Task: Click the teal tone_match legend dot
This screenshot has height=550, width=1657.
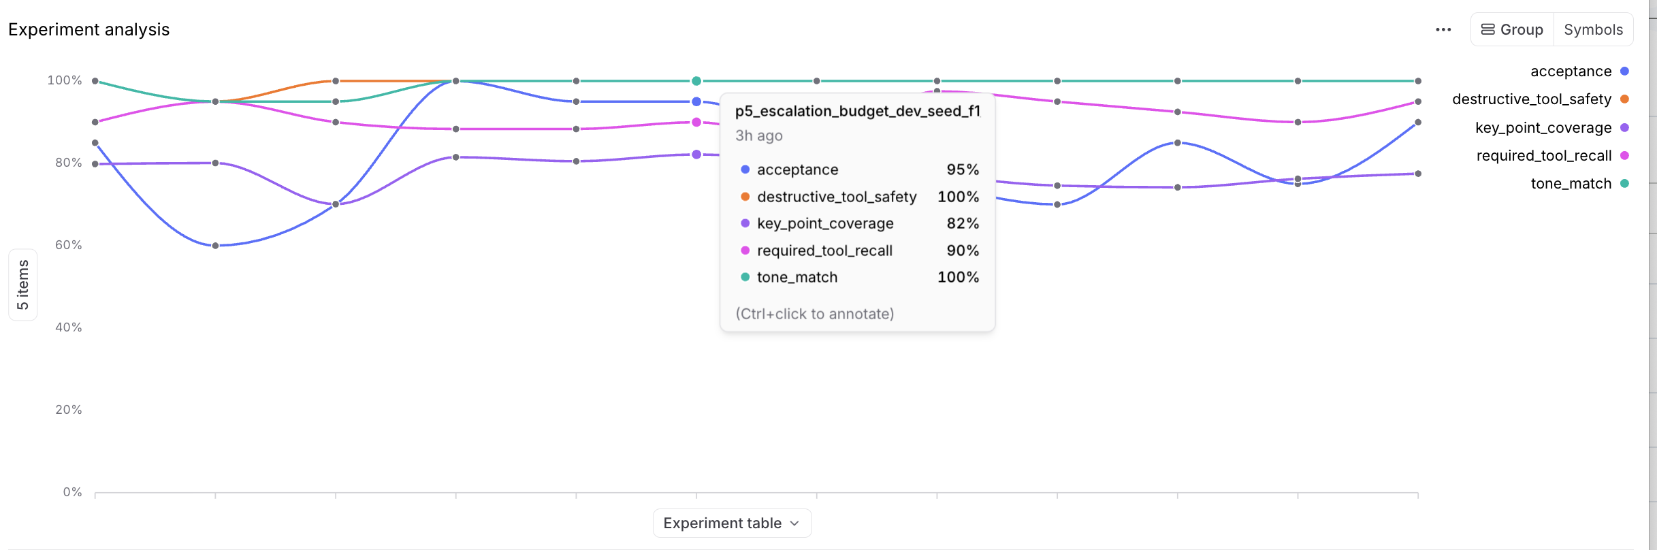Action: pyautogui.click(x=1624, y=184)
